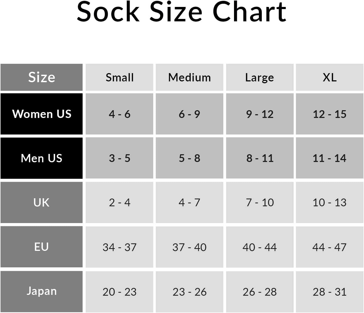Click Women US Small cell 4 - 6
Image resolution: width=364 pixels, height=313 pixels.
point(119,114)
